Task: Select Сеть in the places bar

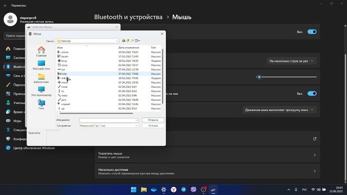Action: 41,105
